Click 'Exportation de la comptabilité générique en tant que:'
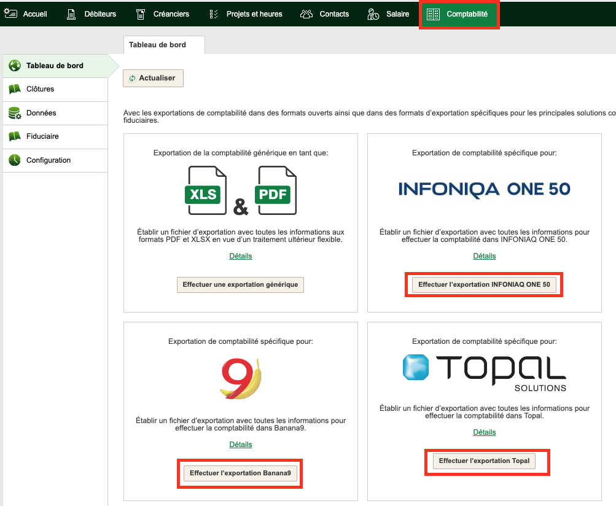This screenshot has width=616, height=506. click(x=240, y=154)
